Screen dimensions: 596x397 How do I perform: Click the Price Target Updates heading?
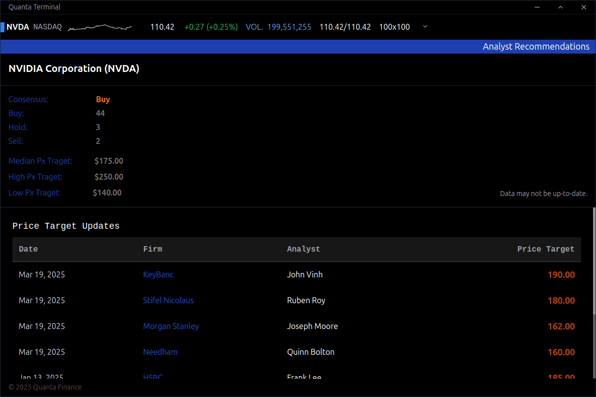pyautogui.click(x=66, y=226)
